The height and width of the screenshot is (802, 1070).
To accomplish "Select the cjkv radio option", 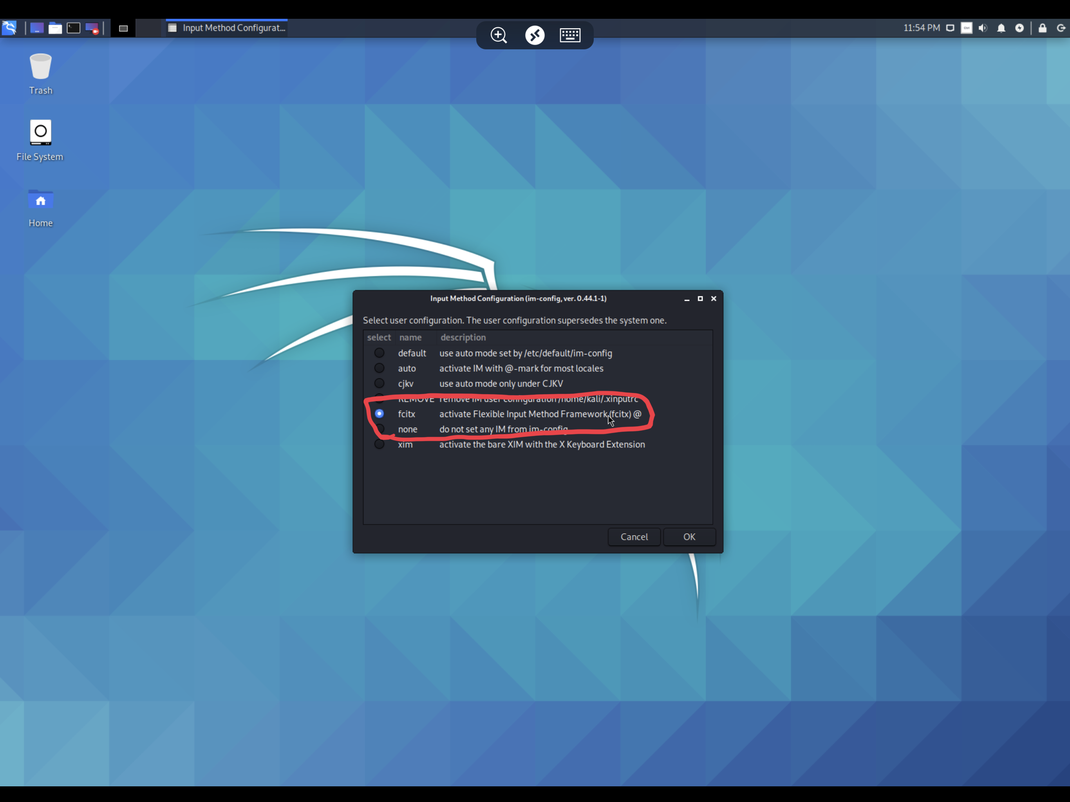I will (x=379, y=383).
